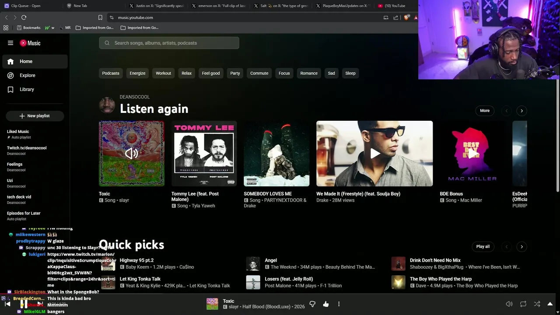This screenshot has height=315, width=560.
Task: Select the Workout mood chip
Action: (163, 73)
